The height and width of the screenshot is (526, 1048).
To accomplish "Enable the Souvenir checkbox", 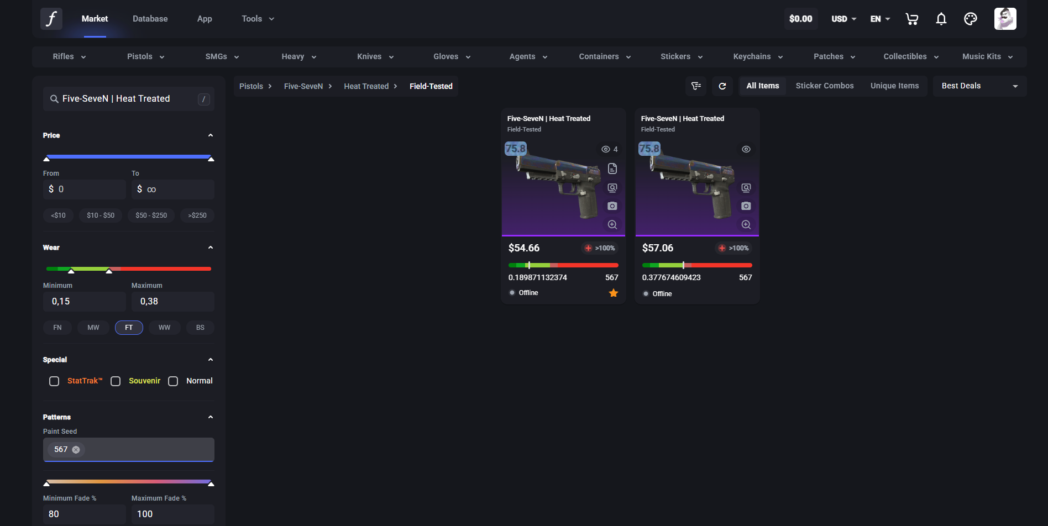I will coord(116,381).
